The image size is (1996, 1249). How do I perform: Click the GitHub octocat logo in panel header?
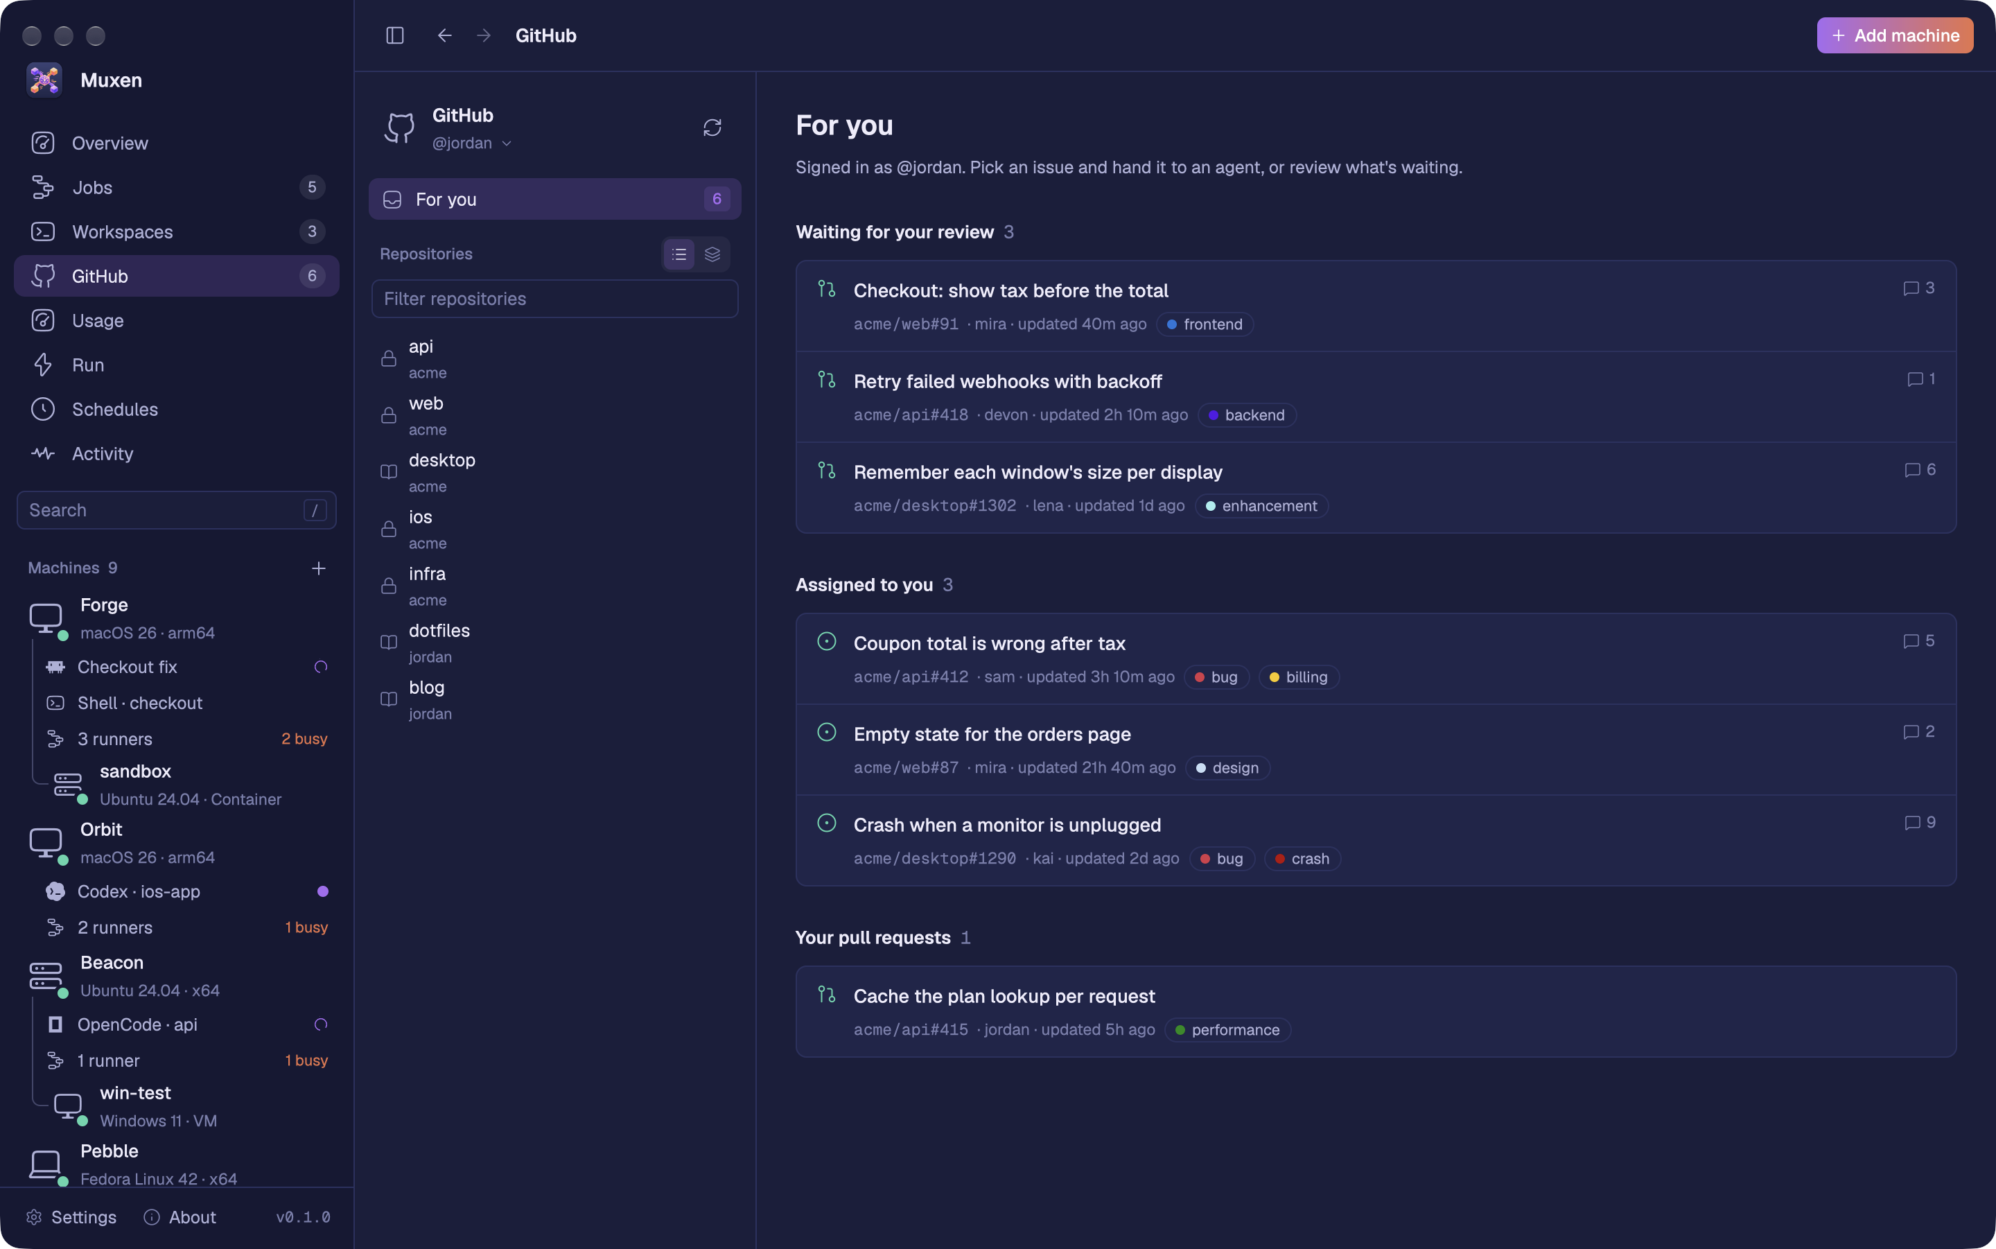coord(400,128)
